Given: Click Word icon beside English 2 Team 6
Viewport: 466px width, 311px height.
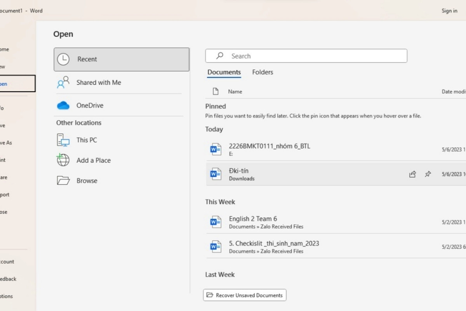Looking at the screenshot, I should [x=216, y=222].
